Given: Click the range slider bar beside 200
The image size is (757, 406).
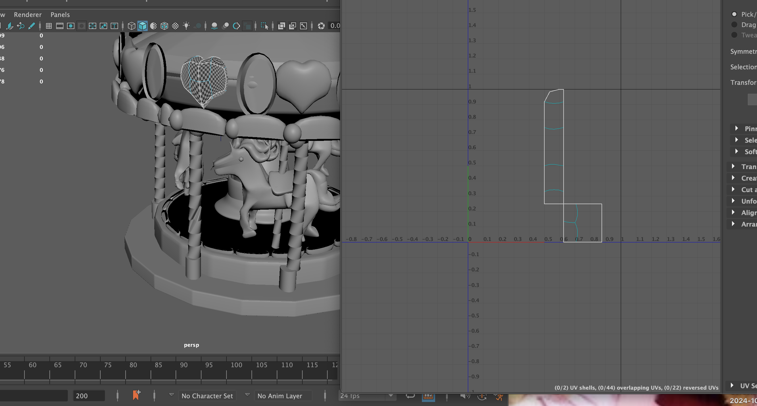Looking at the screenshot, I should click(34, 396).
